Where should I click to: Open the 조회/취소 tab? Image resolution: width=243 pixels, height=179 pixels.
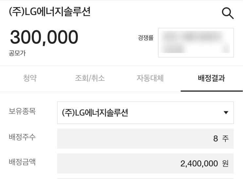pos(90,78)
